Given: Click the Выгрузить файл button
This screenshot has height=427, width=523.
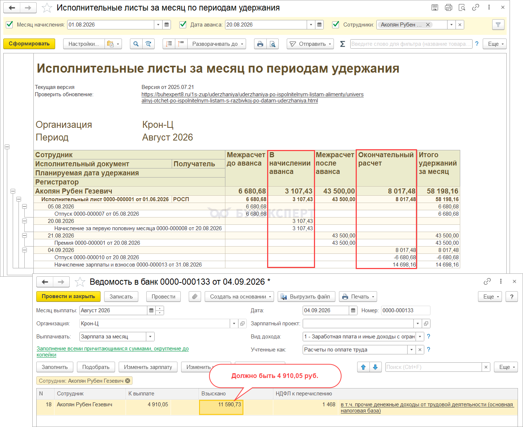Looking at the screenshot, I should tap(306, 297).
